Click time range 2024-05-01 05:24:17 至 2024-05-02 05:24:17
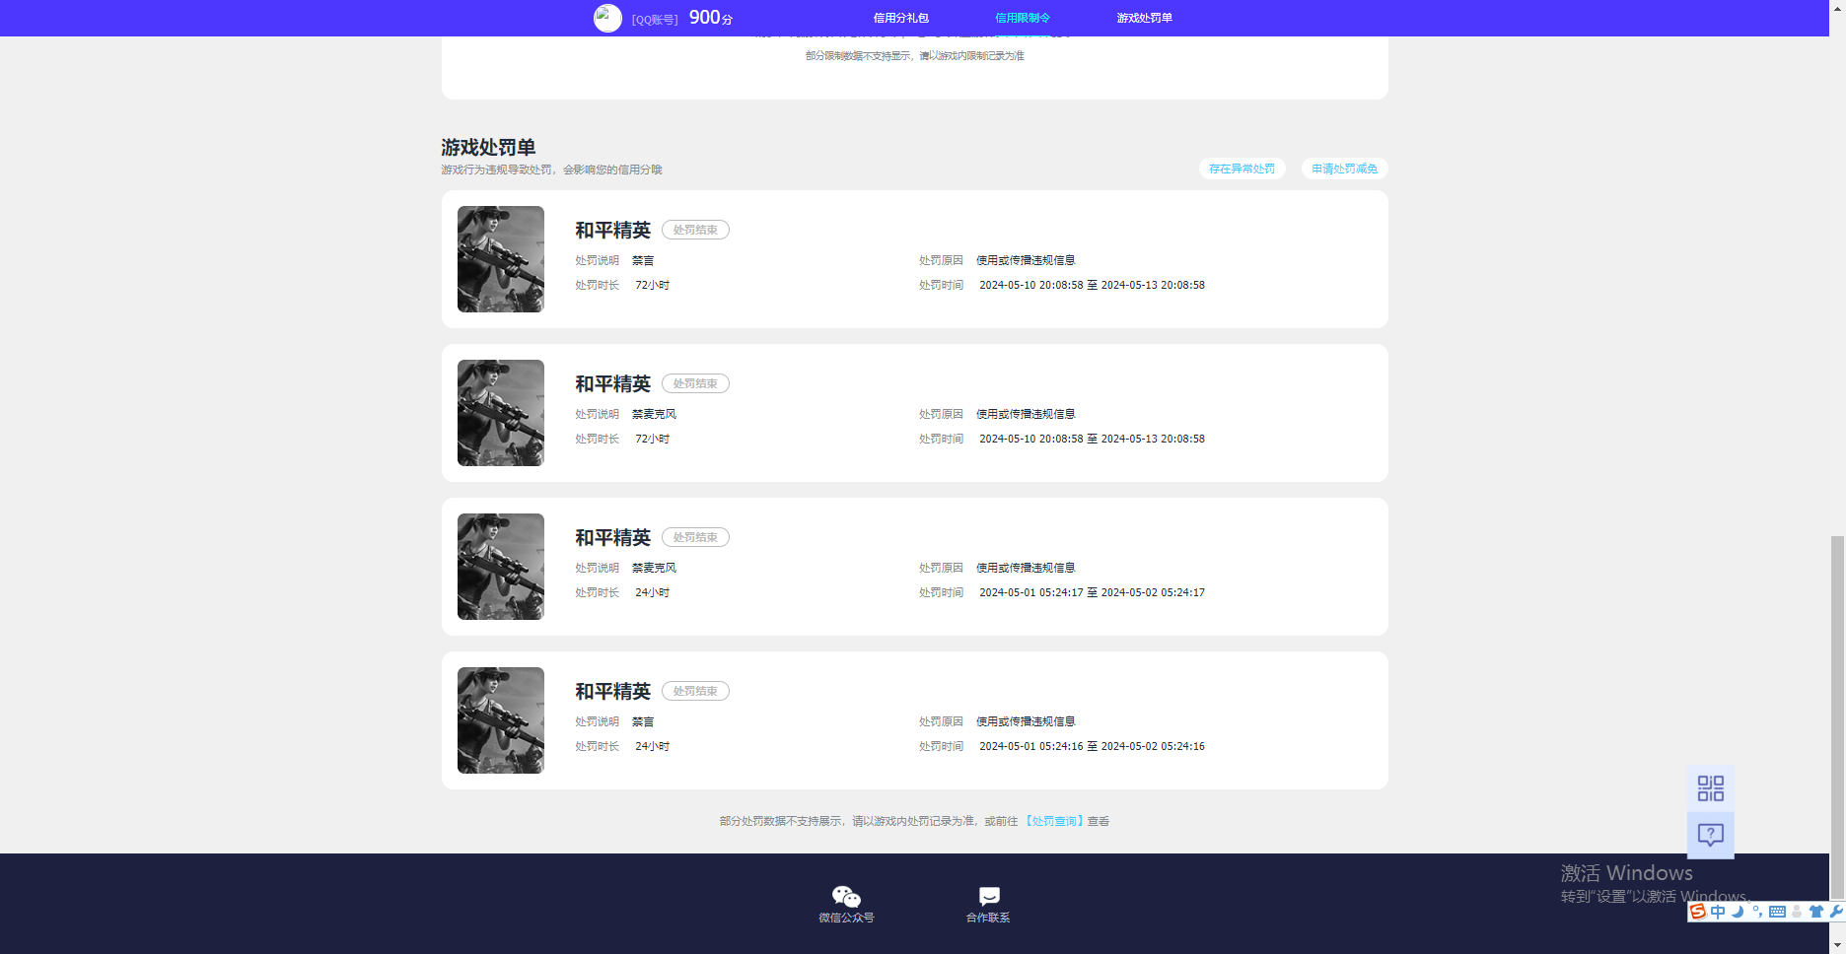 (x=1092, y=592)
